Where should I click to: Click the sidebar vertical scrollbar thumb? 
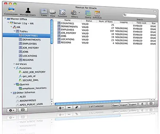(x=52, y=32)
